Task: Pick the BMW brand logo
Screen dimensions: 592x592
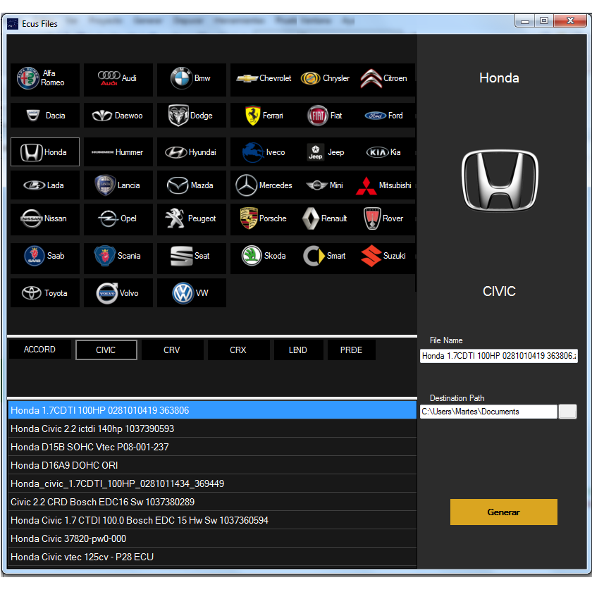Action: point(182,78)
